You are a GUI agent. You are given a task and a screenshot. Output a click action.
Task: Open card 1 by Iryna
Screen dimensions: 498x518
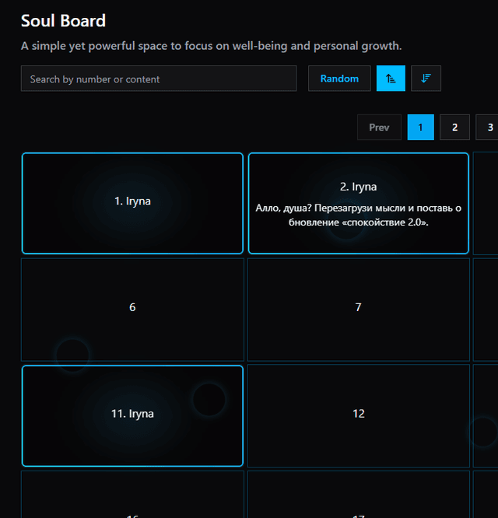pos(132,203)
